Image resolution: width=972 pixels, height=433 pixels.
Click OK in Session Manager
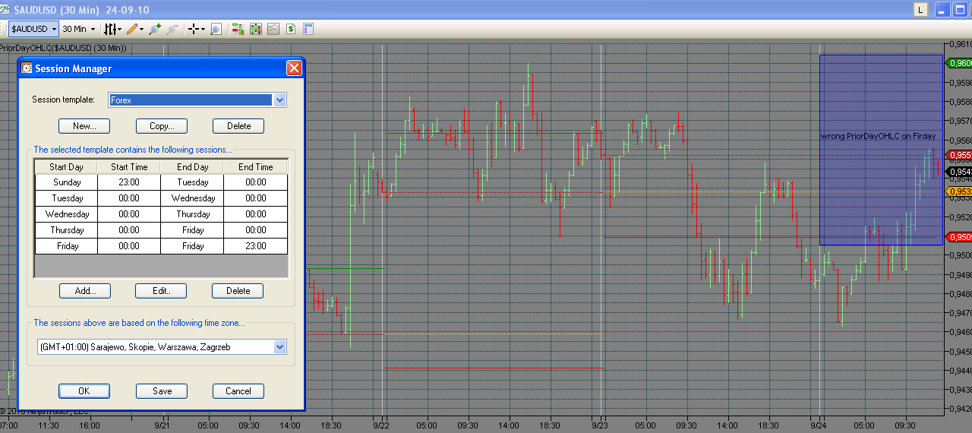84,391
